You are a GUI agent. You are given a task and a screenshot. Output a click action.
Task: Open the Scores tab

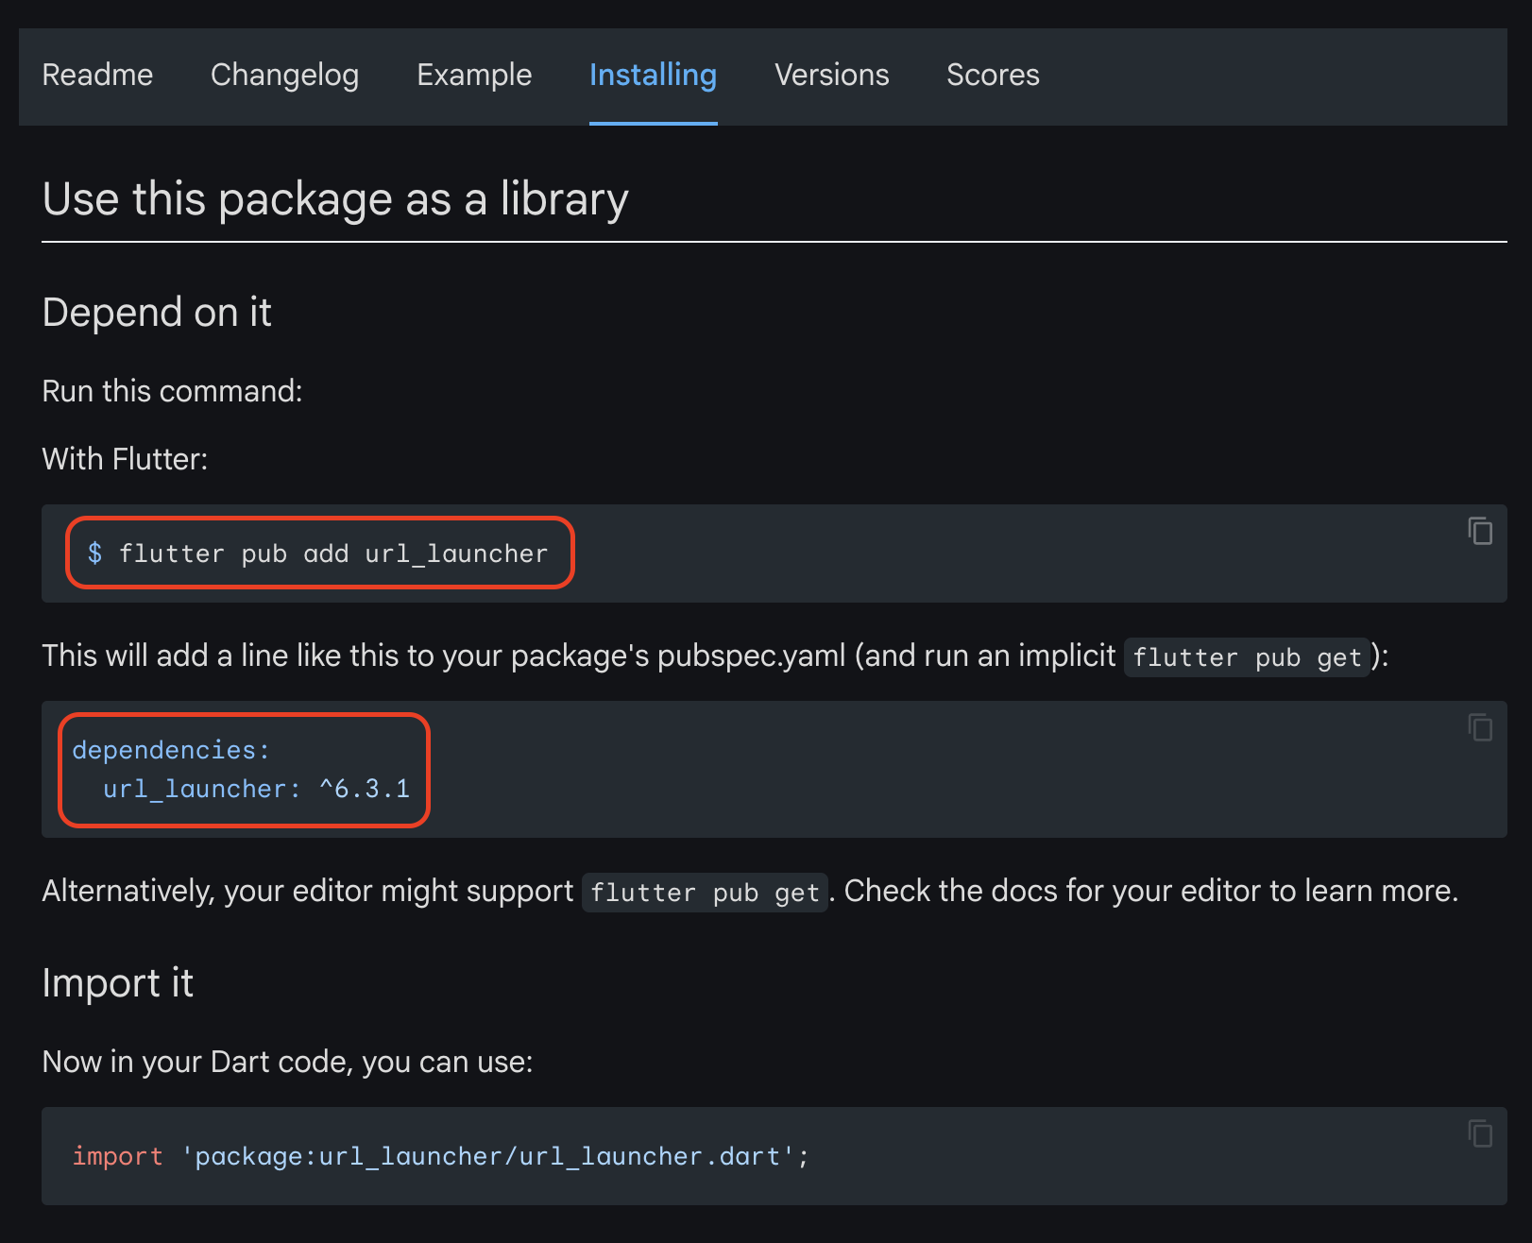point(993,75)
